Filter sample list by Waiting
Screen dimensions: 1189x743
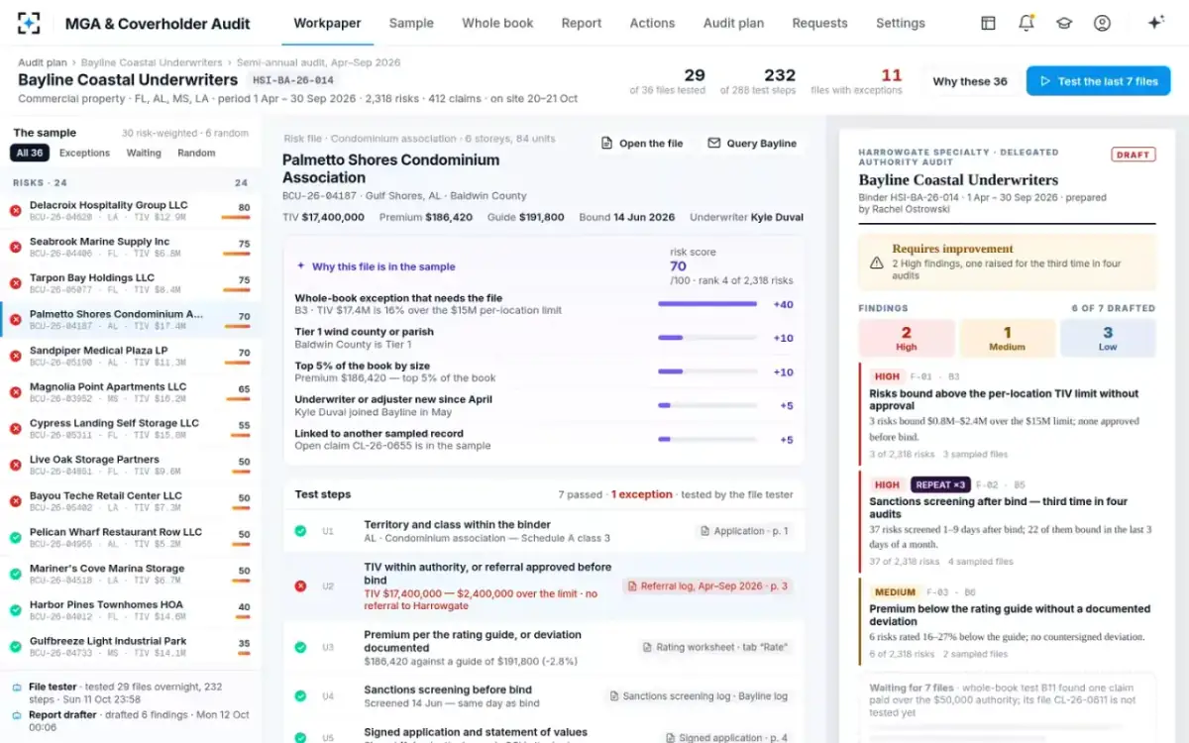[144, 153]
